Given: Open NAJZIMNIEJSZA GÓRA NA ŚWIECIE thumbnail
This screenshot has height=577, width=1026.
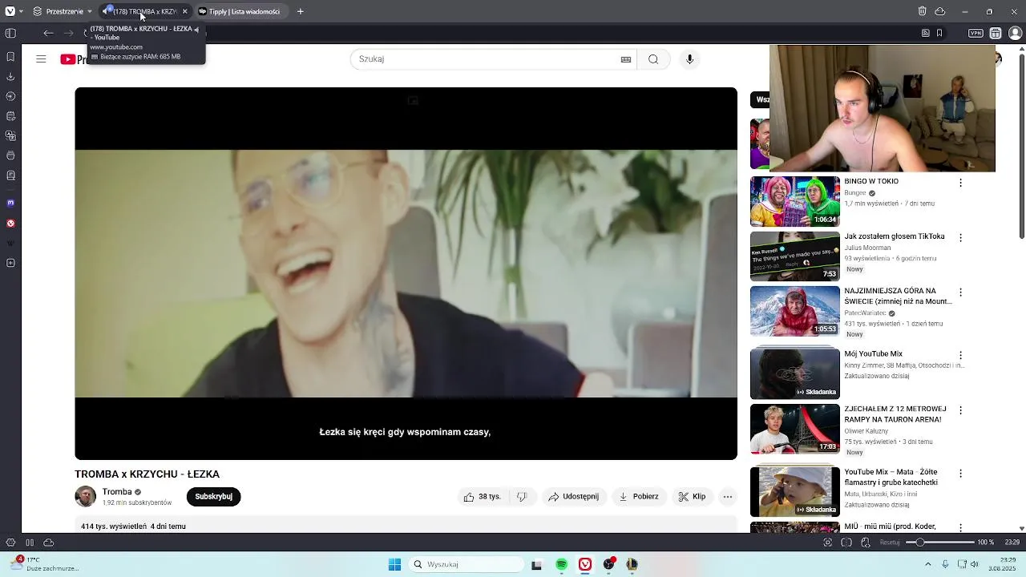Looking at the screenshot, I should [x=795, y=311].
